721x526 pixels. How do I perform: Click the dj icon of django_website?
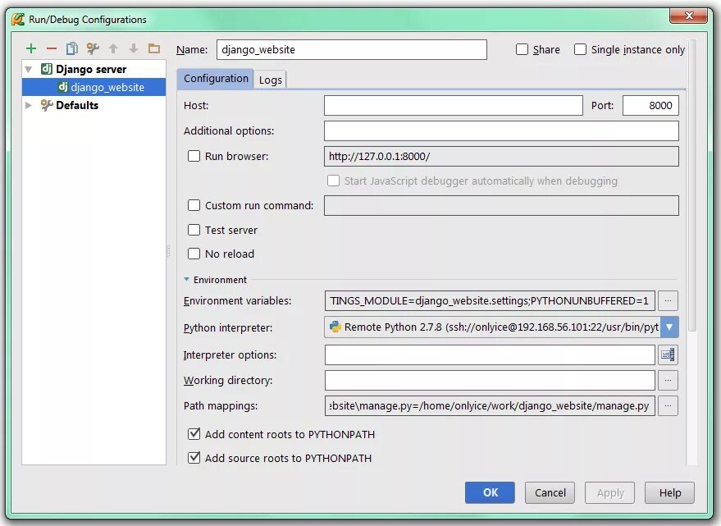point(63,87)
